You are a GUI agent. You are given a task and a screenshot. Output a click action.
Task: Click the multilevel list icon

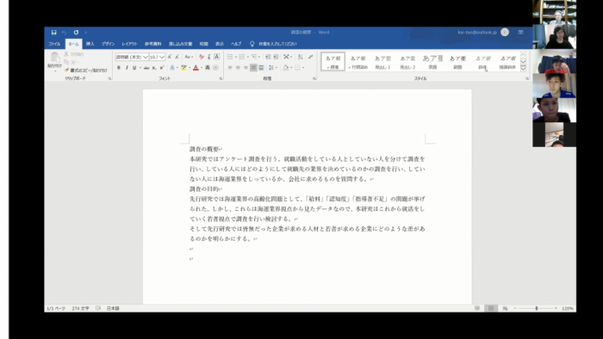pyautogui.click(x=254, y=57)
